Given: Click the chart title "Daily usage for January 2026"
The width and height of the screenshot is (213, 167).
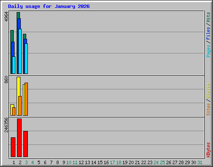Looking at the screenshot, I should 49,7.
